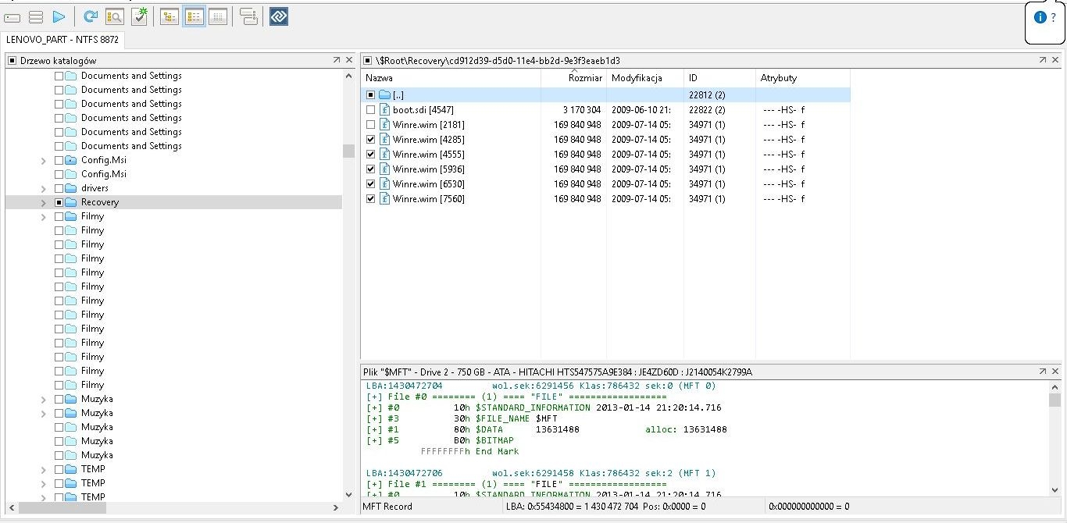Click the size value 3 170 304

point(582,110)
